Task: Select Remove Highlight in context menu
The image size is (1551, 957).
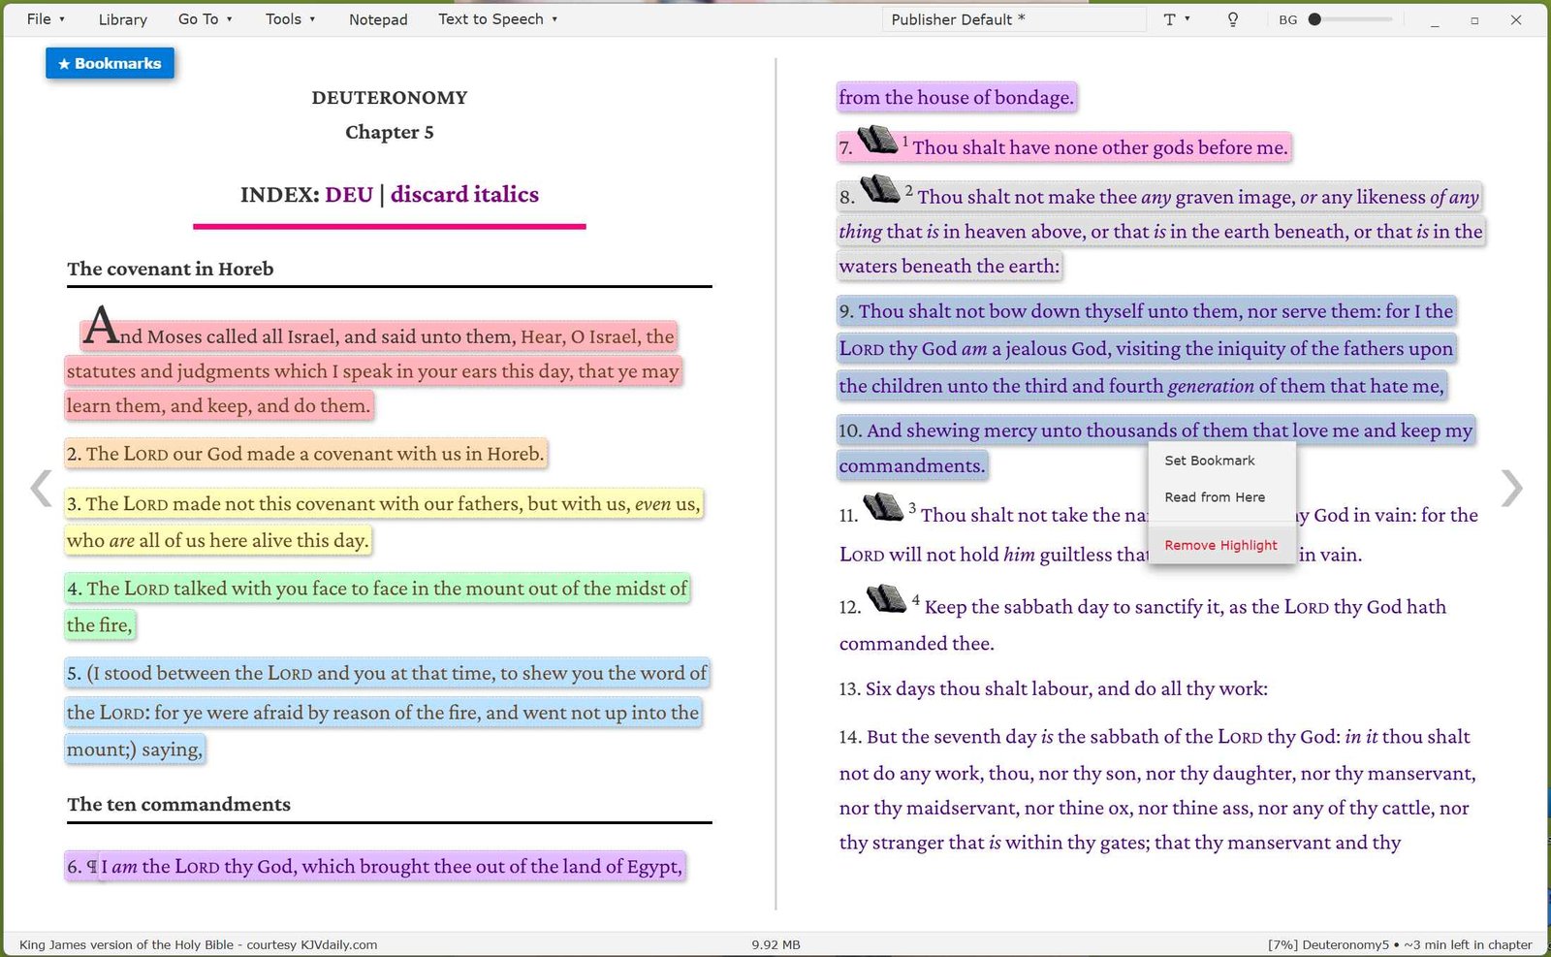Action: (1221, 545)
